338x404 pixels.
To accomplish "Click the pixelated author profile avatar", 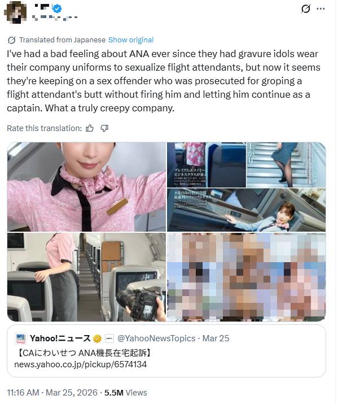I will pyautogui.click(x=15, y=12).
